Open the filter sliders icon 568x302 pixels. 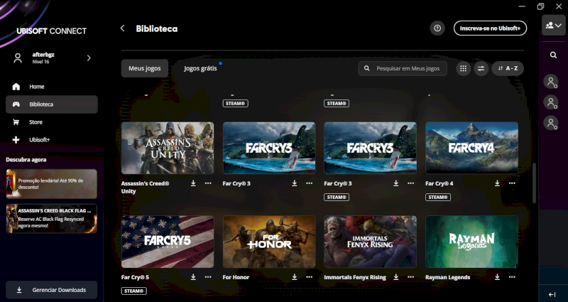pos(481,68)
